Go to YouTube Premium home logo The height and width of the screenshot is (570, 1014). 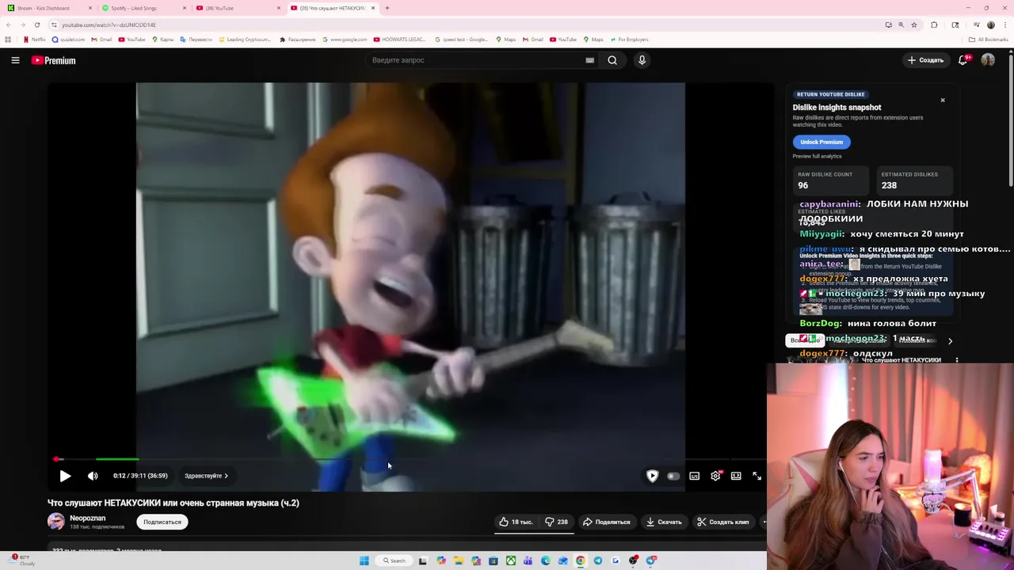coord(54,60)
